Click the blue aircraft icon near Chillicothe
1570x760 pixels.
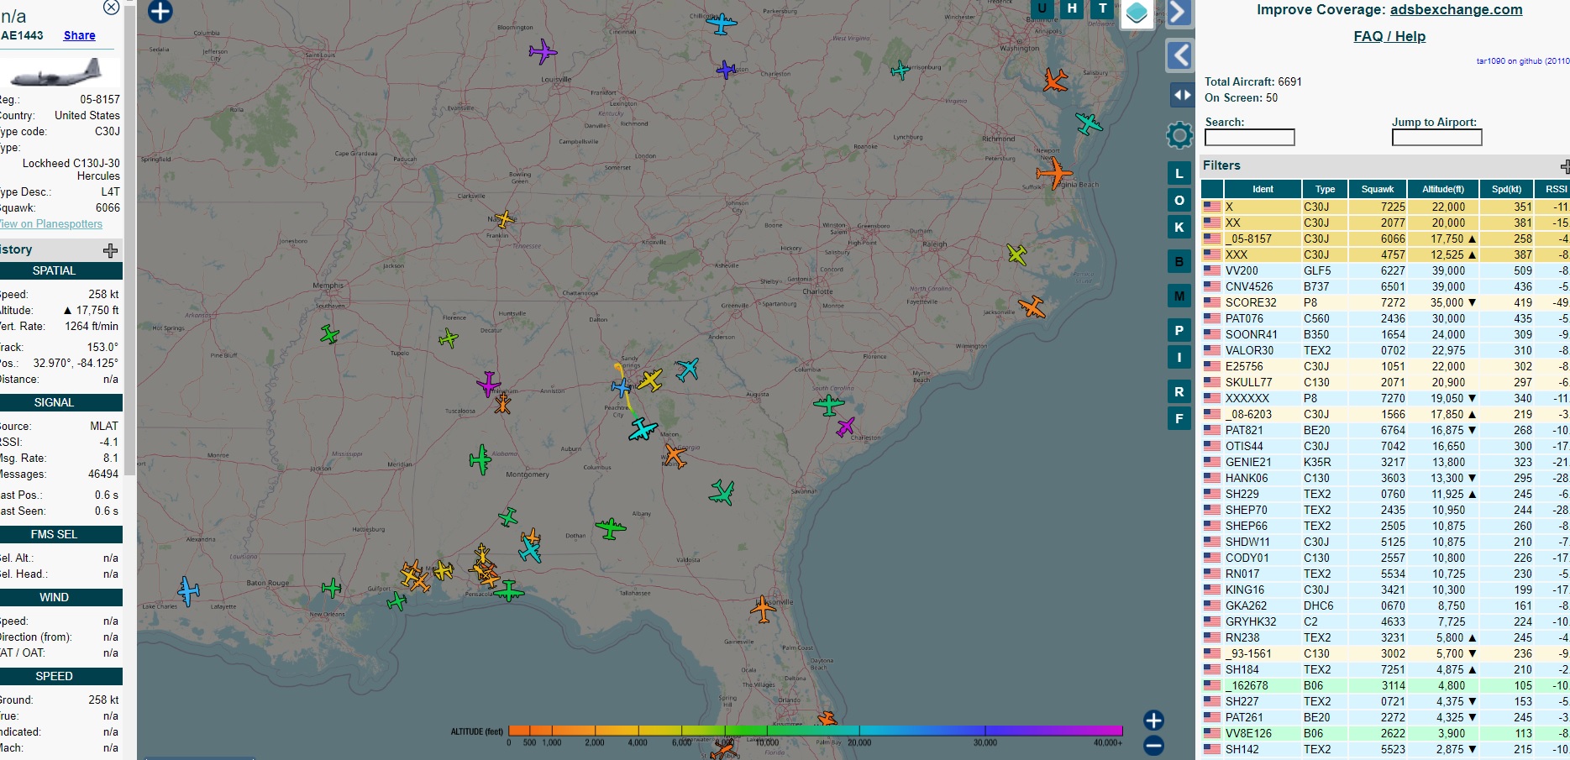tap(721, 24)
